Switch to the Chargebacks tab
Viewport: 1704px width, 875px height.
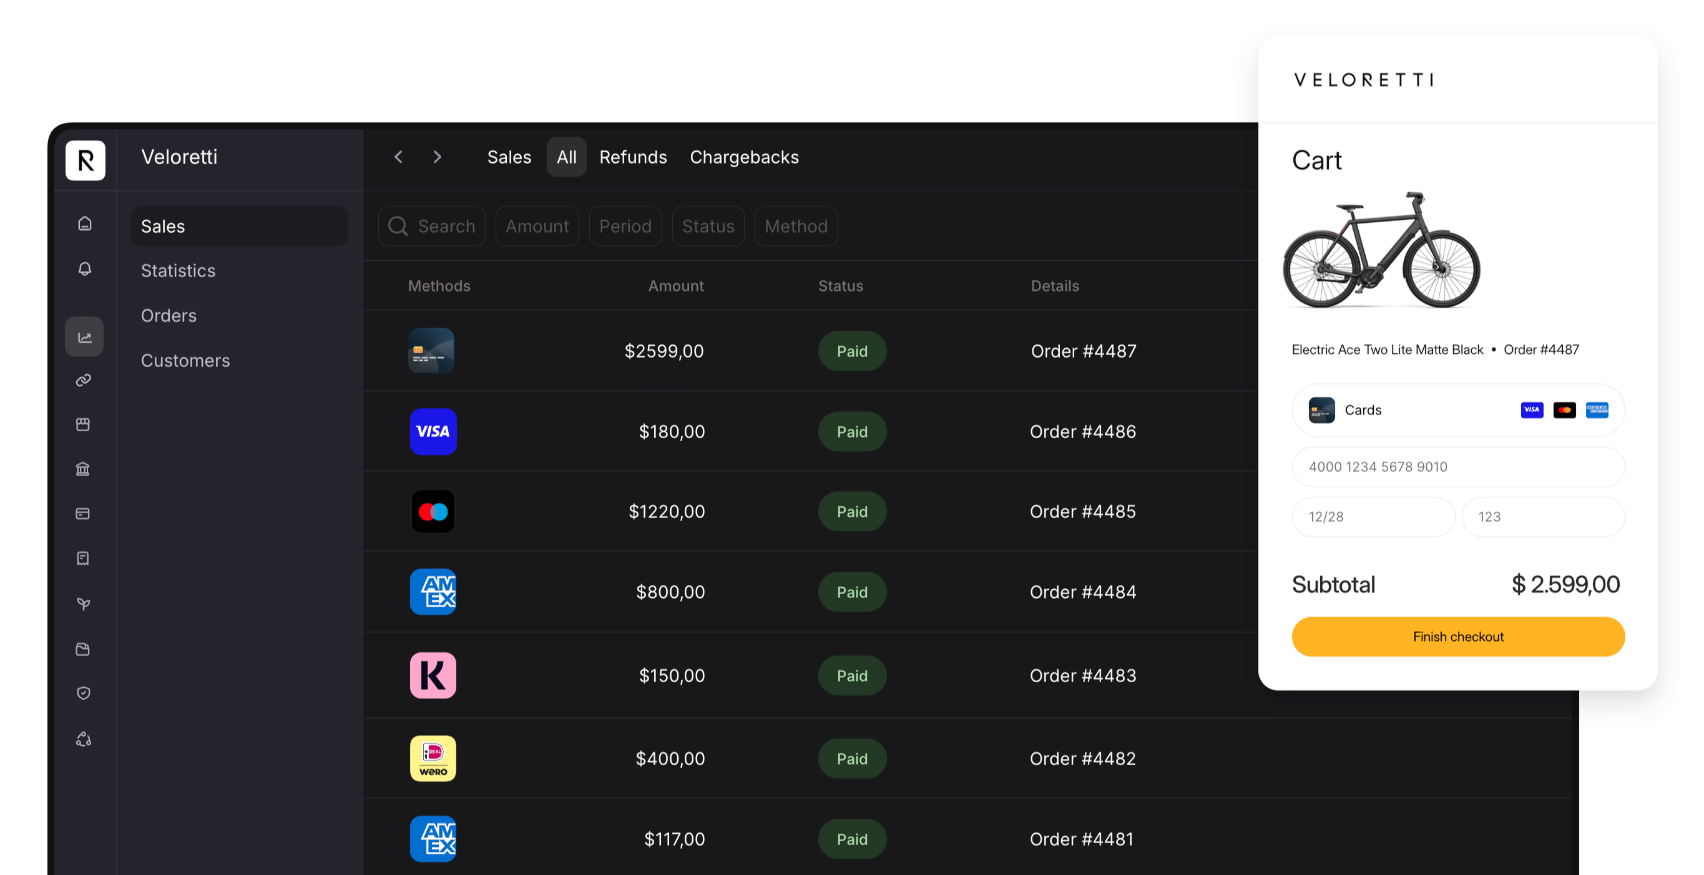(743, 157)
